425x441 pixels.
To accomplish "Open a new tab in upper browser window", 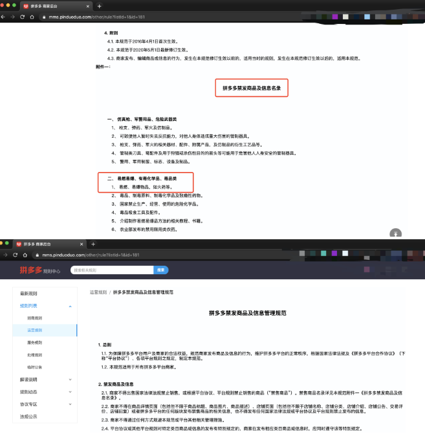I will tap(99, 6).
